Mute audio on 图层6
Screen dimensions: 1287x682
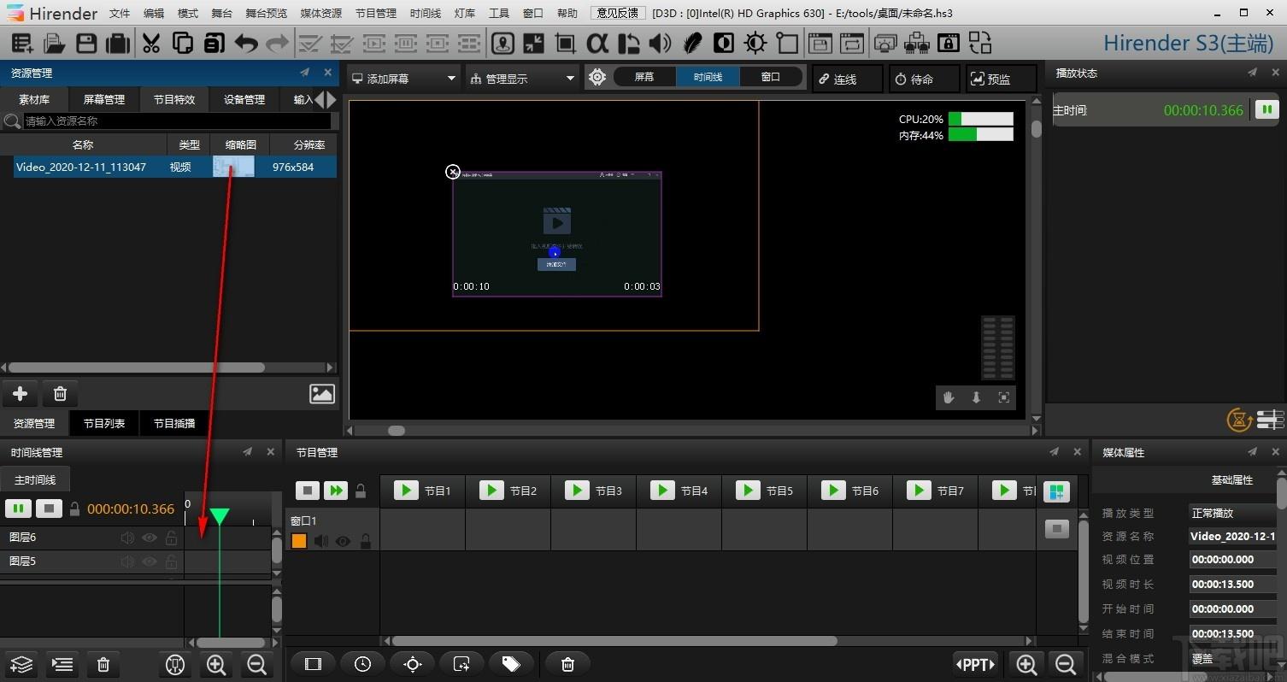tap(127, 538)
